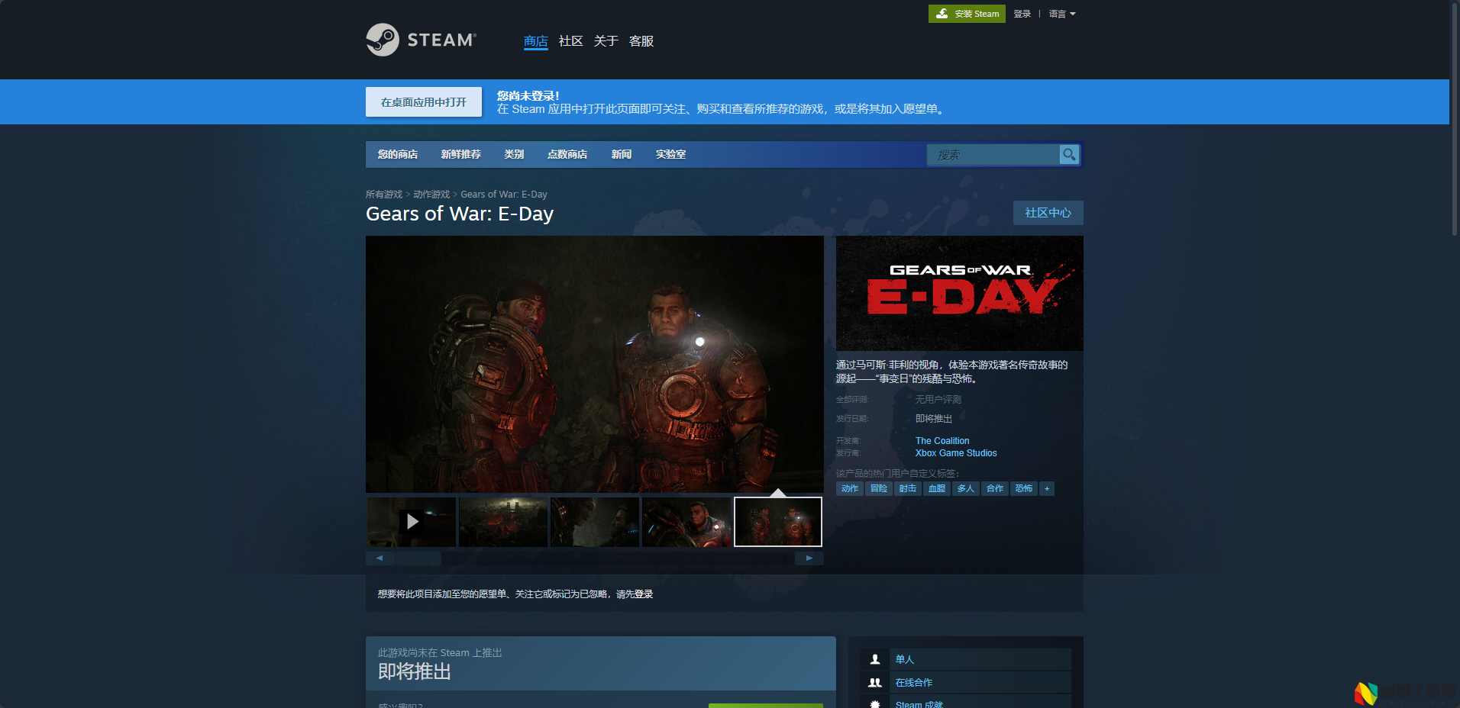Click the search magnifier icon
This screenshot has height=708, width=1460.
[x=1069, y=154]
